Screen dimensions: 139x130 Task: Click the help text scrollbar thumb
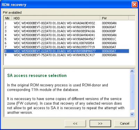[132, 91]
